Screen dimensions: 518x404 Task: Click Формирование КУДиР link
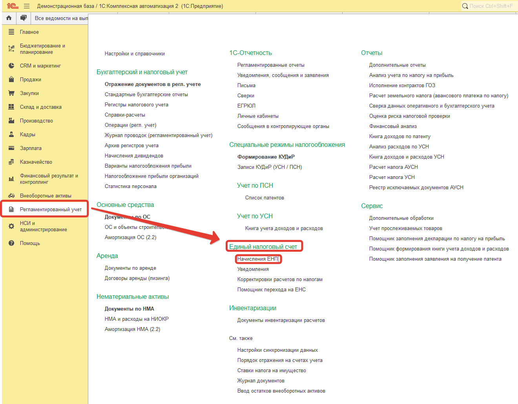[x=266, y=157]
